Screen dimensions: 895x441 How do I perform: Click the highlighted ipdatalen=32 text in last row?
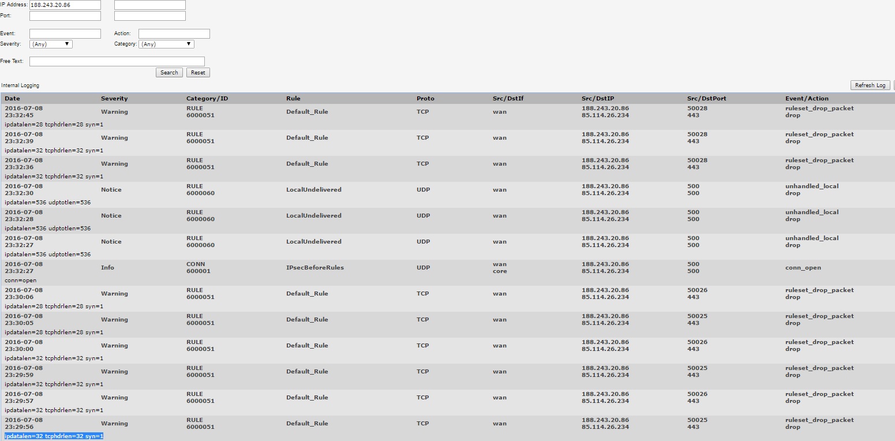(x=54, y=436)
